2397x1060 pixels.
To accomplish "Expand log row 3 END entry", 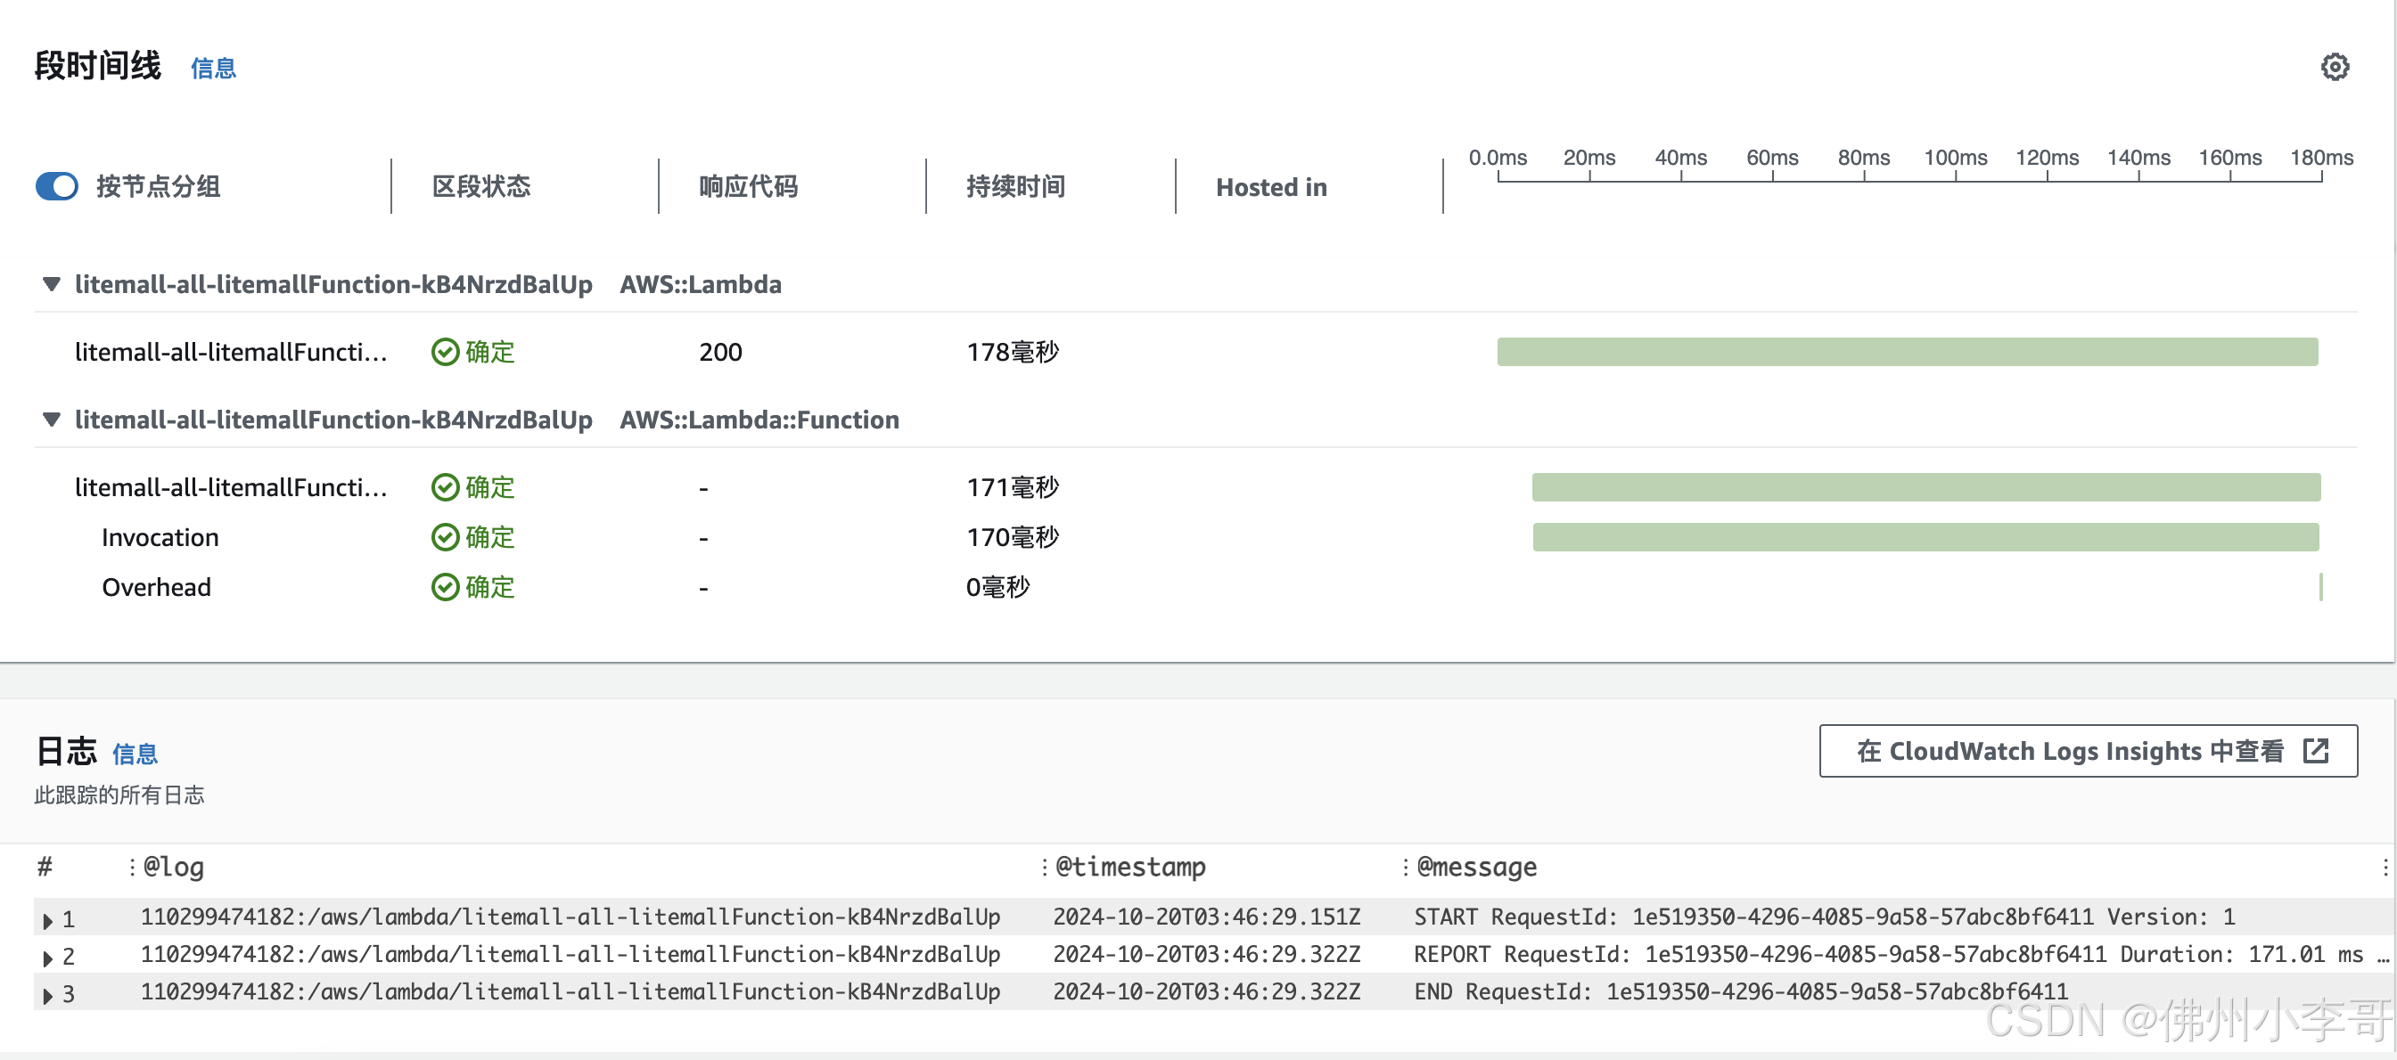I will click(47, 995).
